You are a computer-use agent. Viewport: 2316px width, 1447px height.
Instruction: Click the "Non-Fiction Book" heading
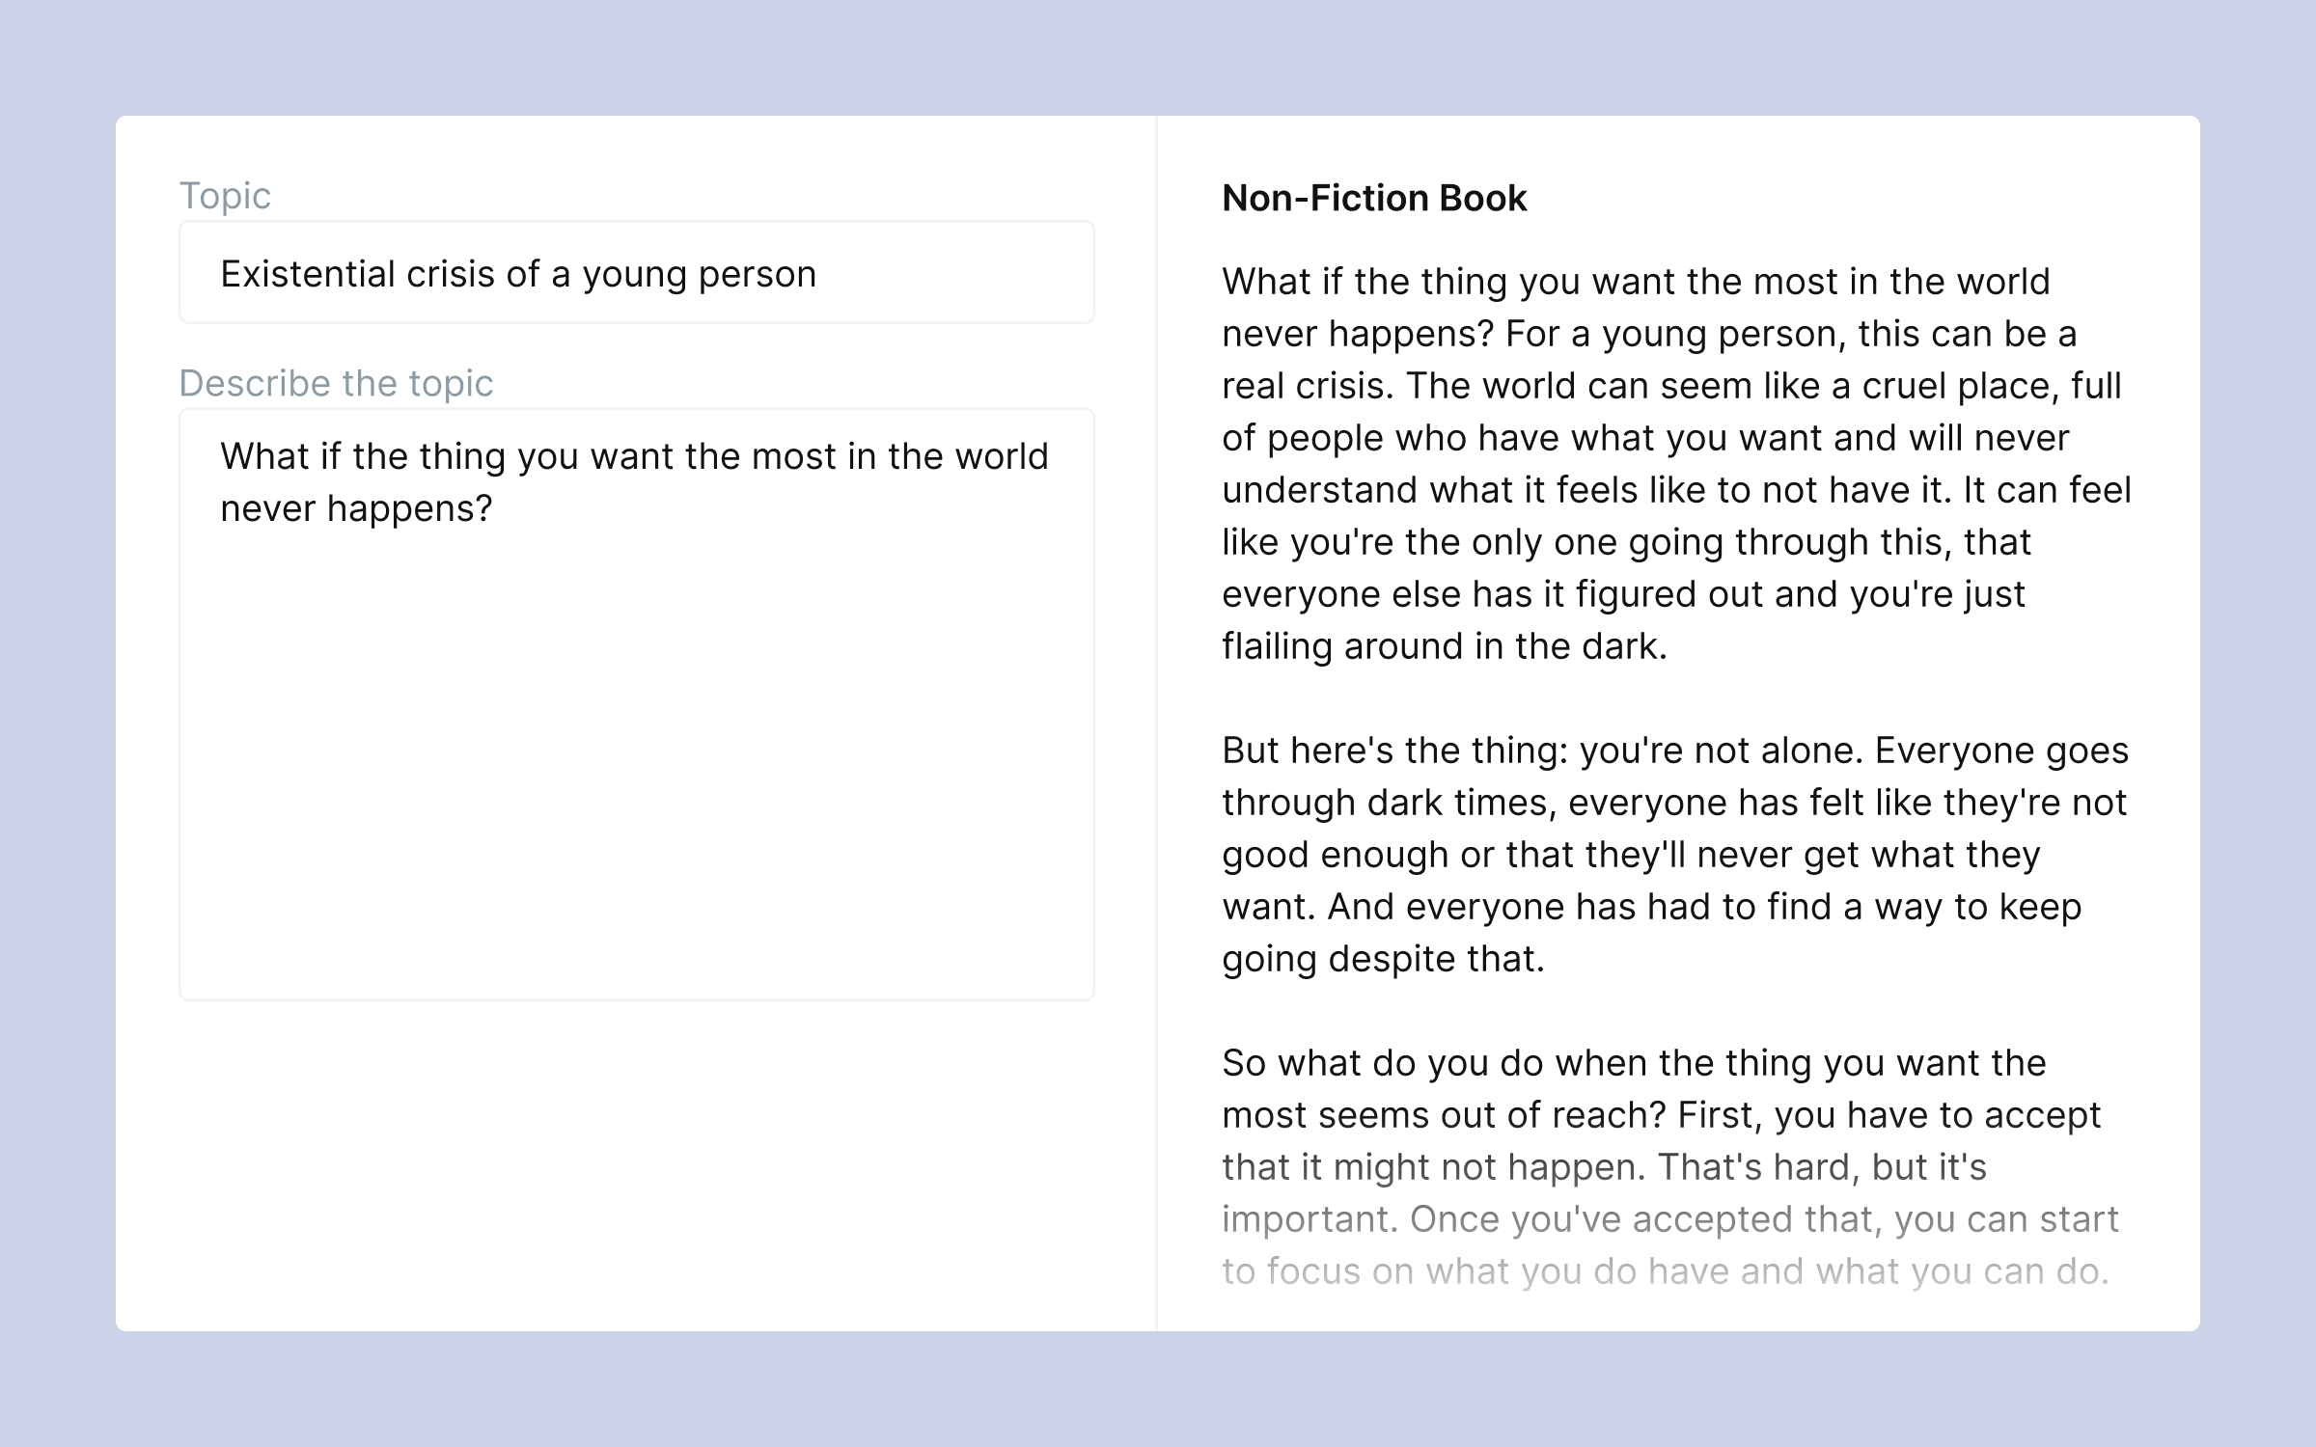click(x=1373, y=198)
